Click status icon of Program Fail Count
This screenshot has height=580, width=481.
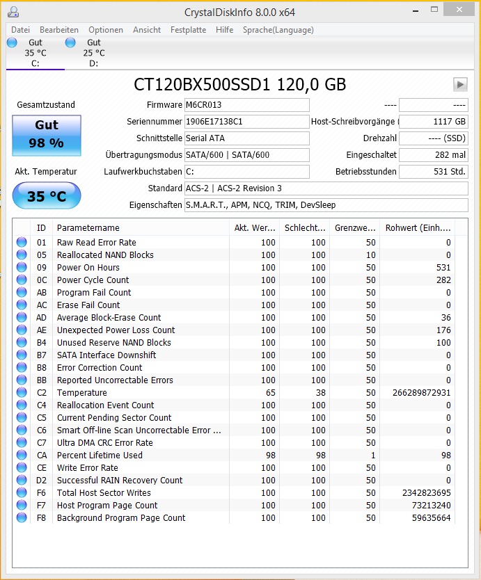click(22, 292)
